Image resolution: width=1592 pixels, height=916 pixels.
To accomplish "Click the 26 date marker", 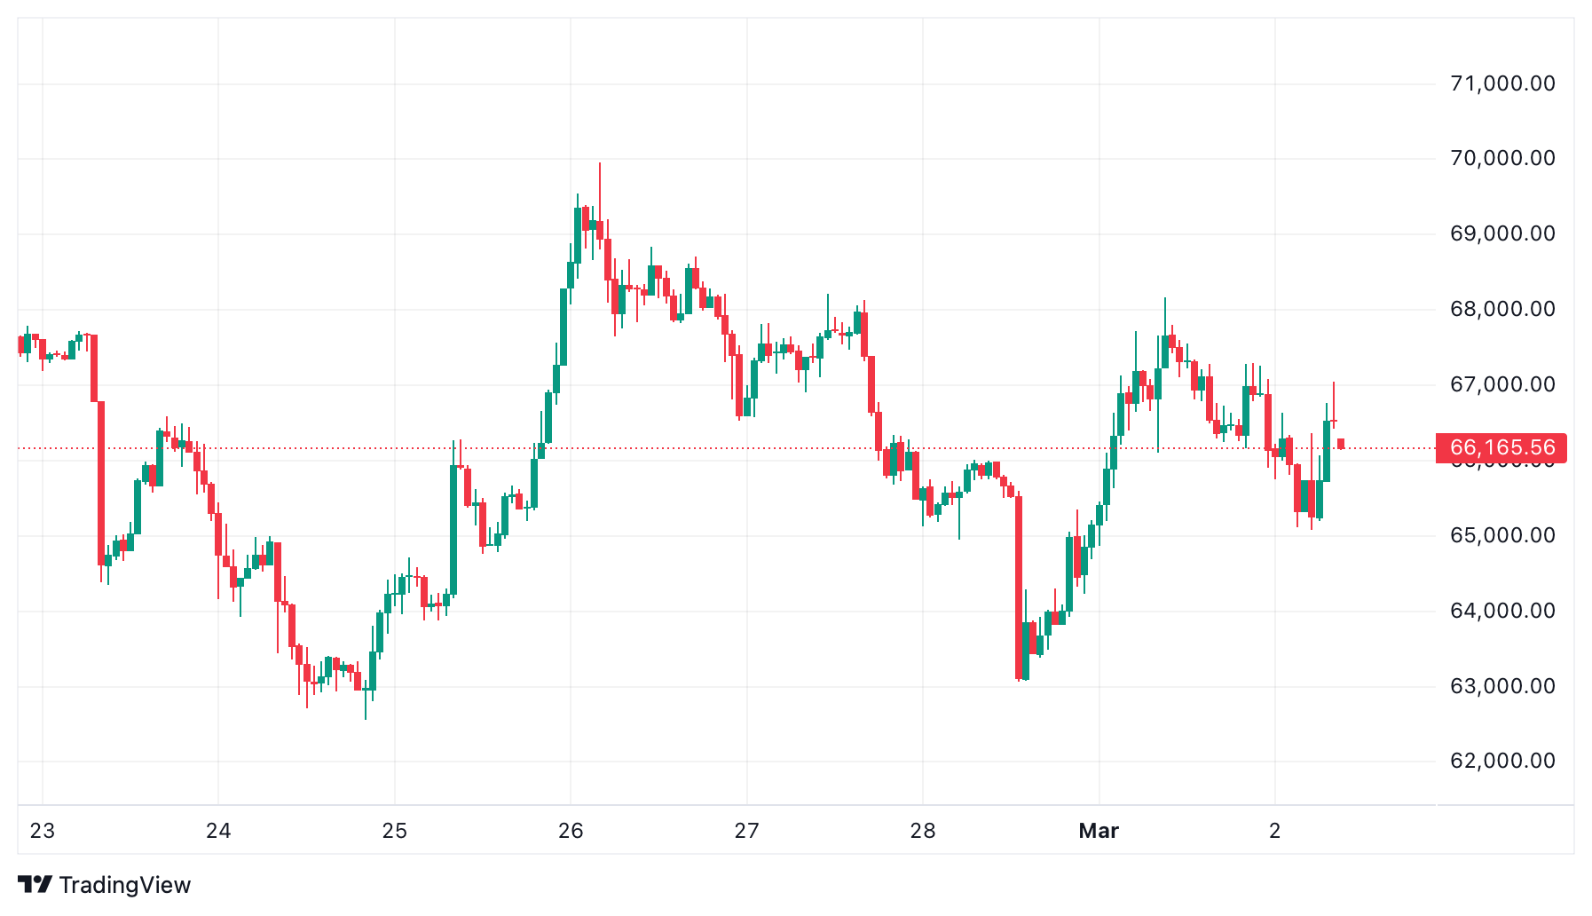I will tap(571, 831).
